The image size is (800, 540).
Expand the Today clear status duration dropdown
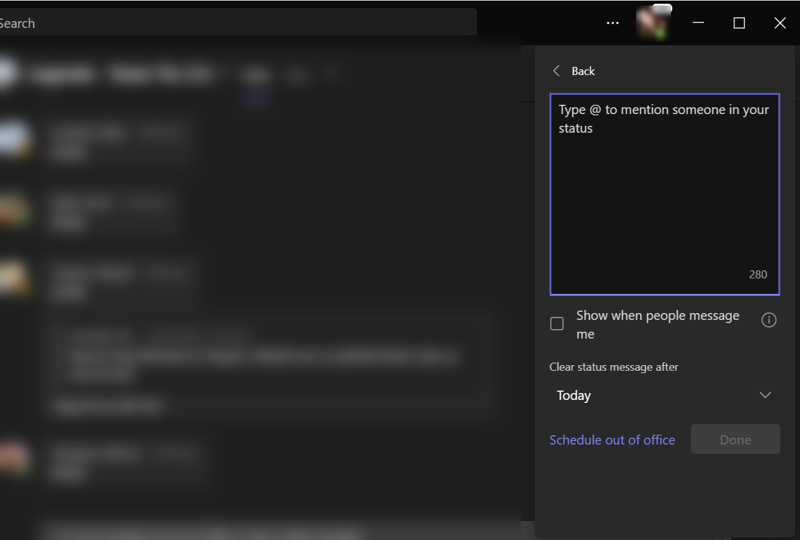pos(664,395)
